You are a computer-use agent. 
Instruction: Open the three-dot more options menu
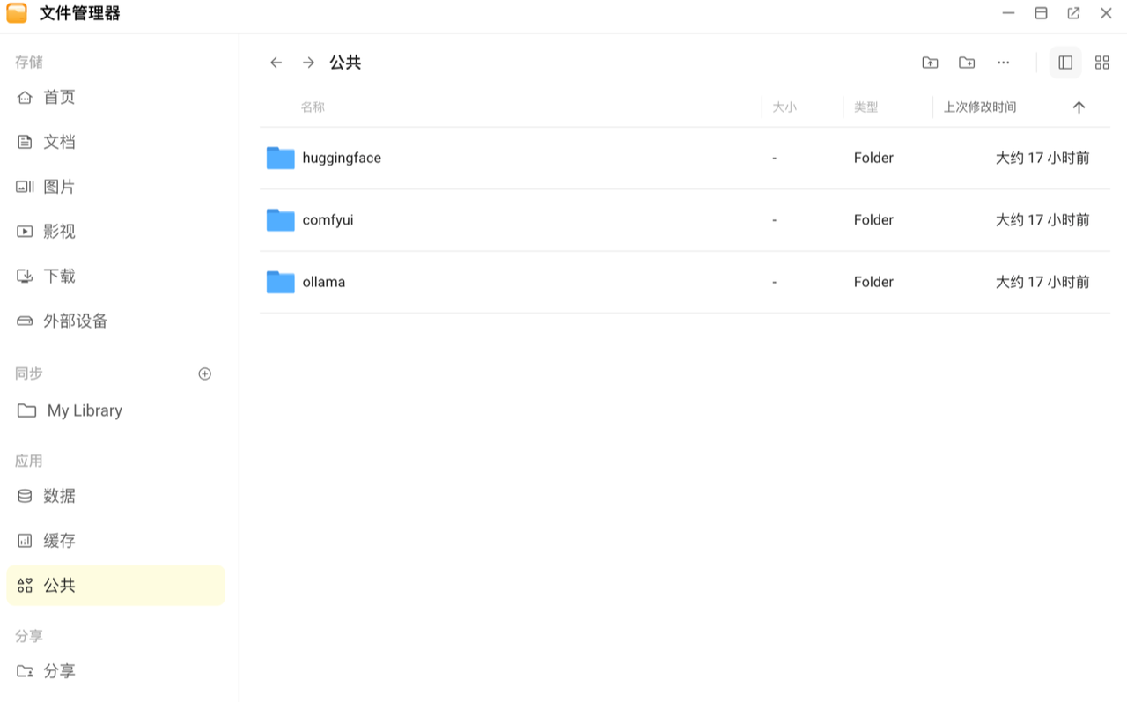click(1004, 63)
